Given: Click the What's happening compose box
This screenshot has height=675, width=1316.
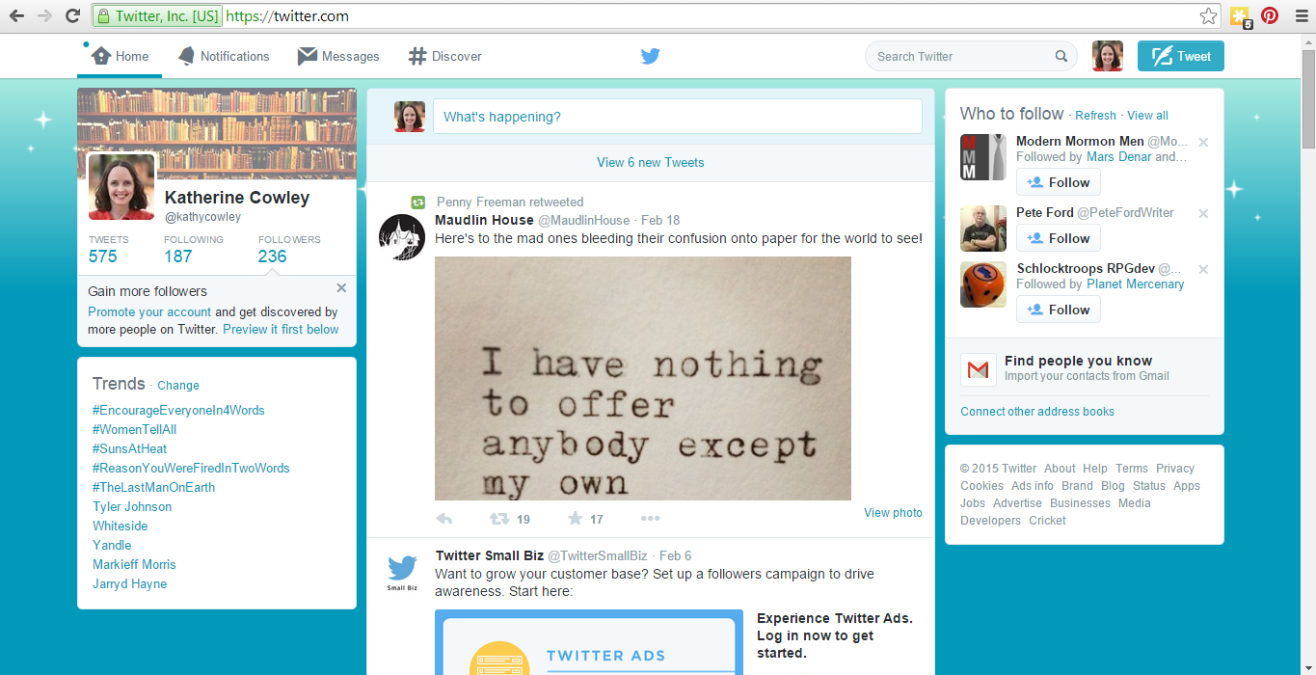Looking at the screenshot, I should [x=678, y=117].
